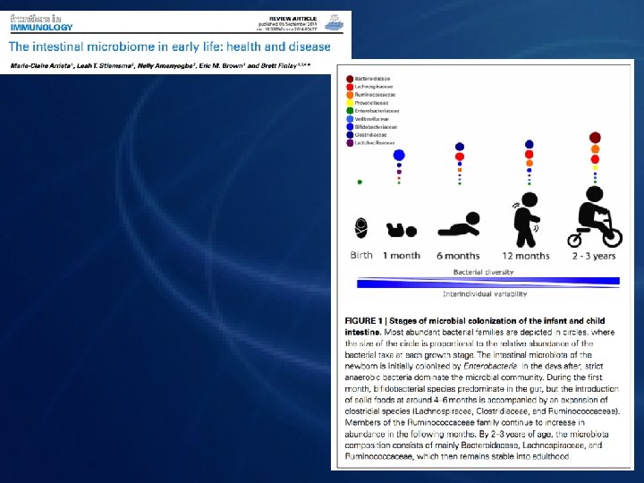Image resolution: width=644 pixels, height=483 pixels.
Task: Click the 'Ruminococcaceae' legend label
Action: [x=376, y=95]
